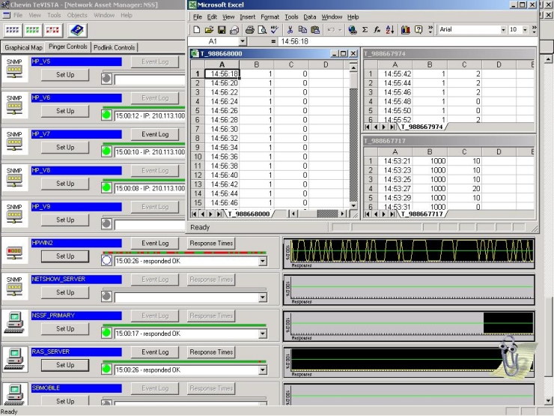Click Excel's New workbook icon
This screenshot has height=416, width=554.
197,30
